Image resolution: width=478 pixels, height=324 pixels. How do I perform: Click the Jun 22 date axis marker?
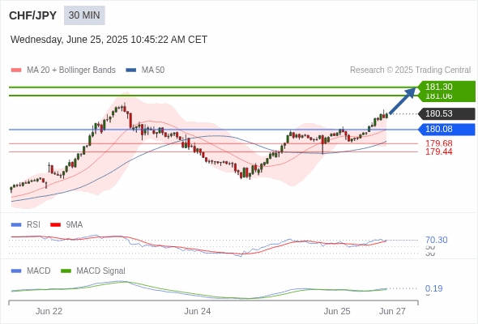49,311
